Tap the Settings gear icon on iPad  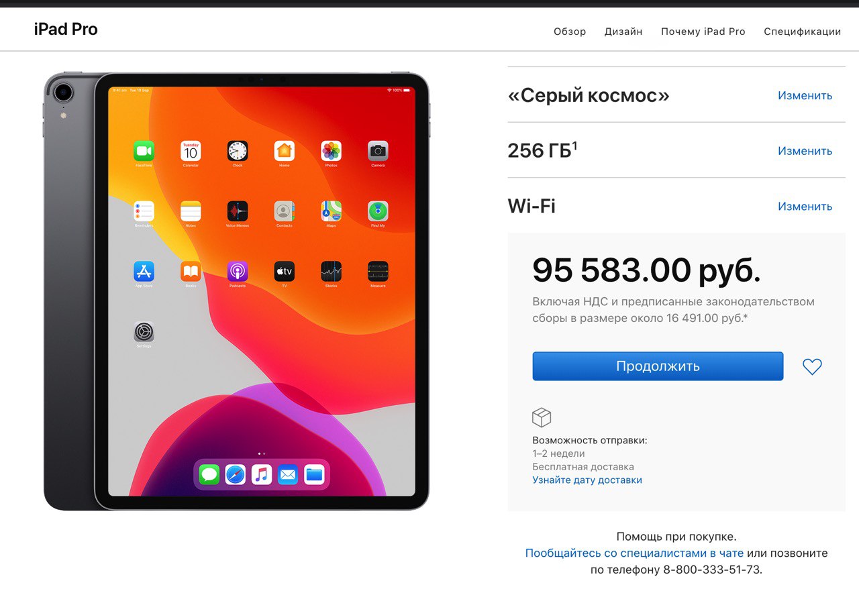pos(144,331)
